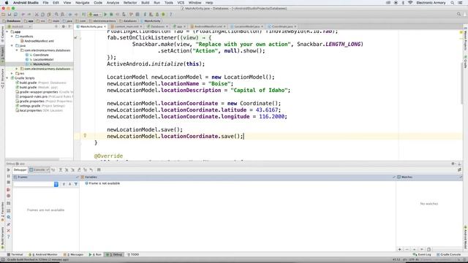Select AndroidManifest.xml in project tree
Screen dimensions: 468x263
[x=39, y=41]
